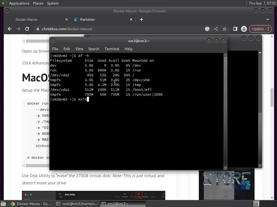Click the address bar URL field
Screen dimensions: 277x207
(x=117, y=29)
